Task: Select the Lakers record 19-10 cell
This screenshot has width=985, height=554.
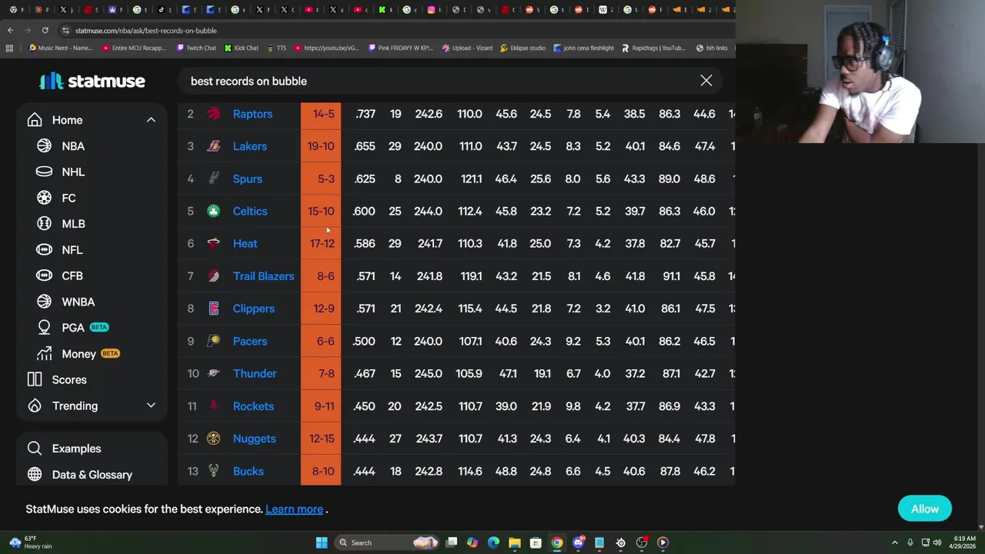Action: (x=321, y=146)
